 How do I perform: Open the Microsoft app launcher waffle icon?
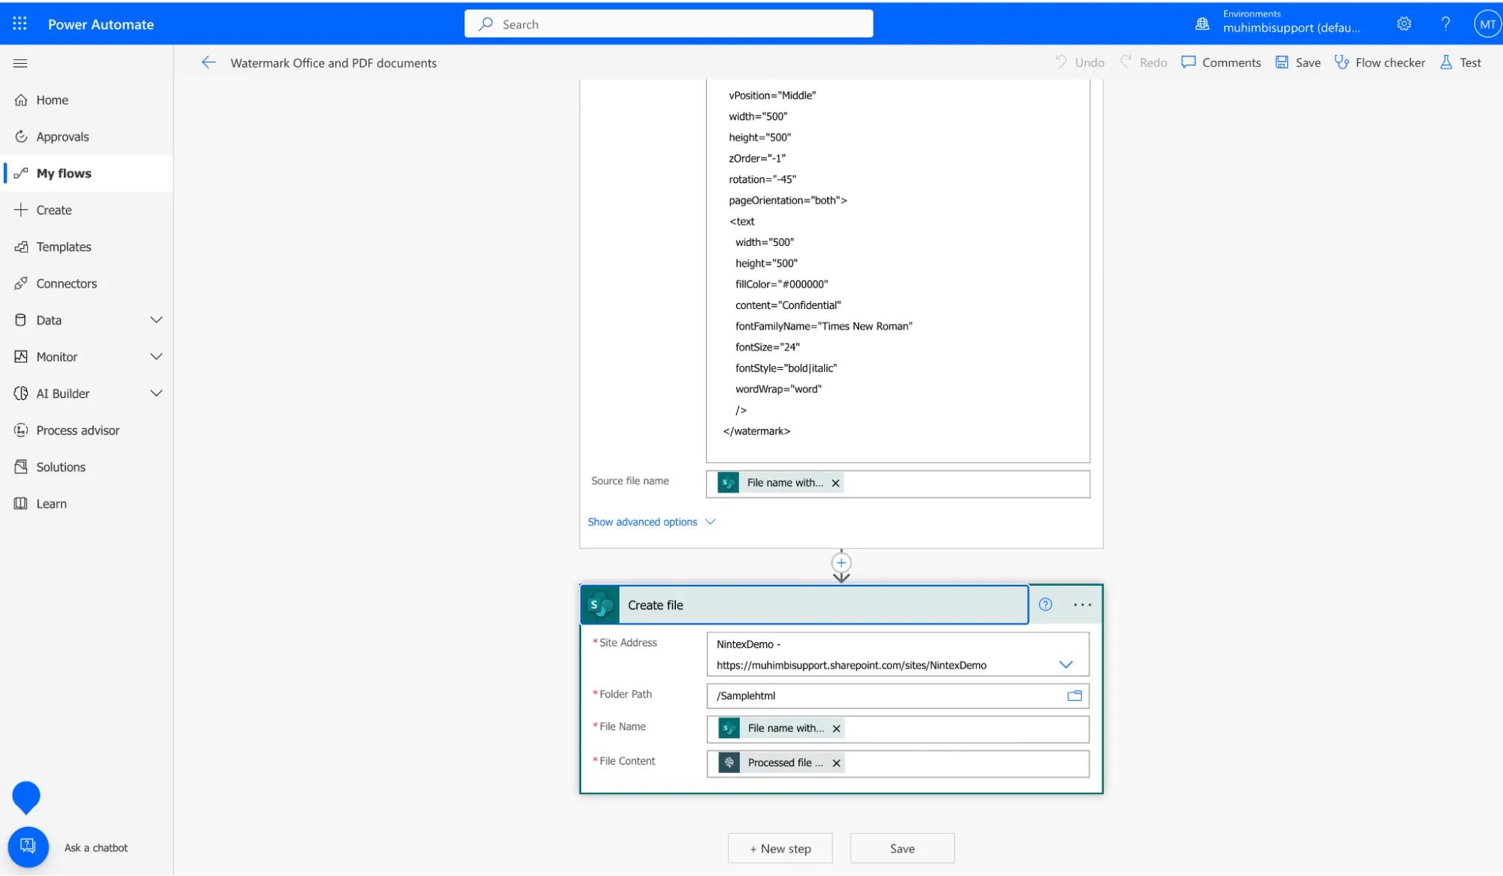pos(19,23)
